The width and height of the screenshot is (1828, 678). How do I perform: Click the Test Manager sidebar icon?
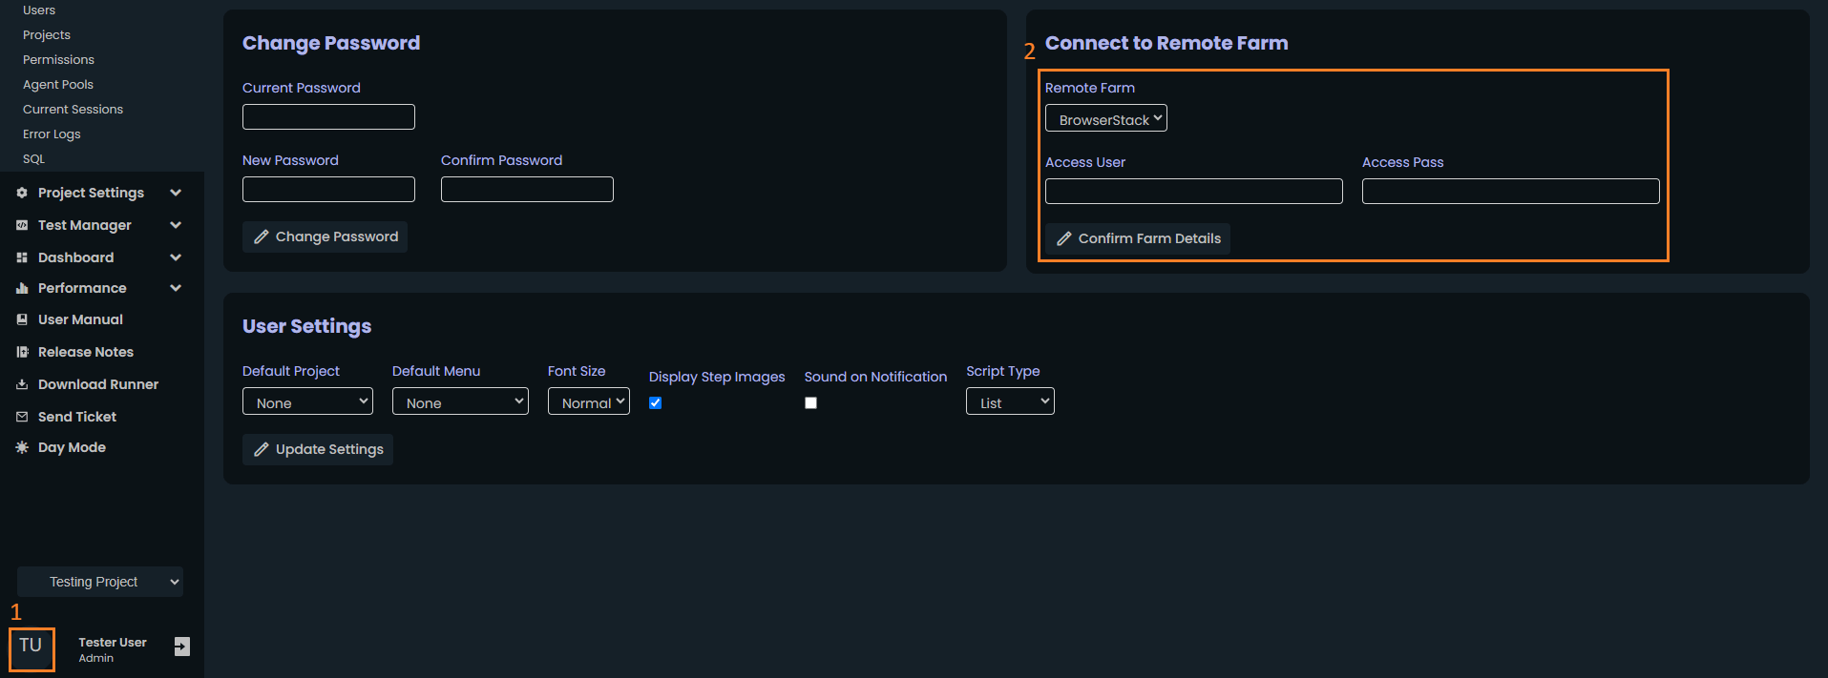pyautogui.click(x=22, y=225)
